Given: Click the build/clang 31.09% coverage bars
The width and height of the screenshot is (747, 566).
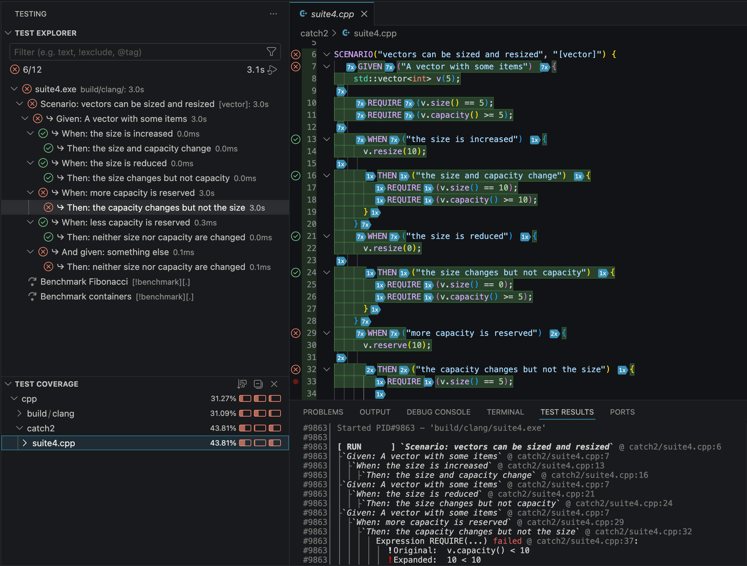Looking at the screenshot, I should (x=260, y=413).
